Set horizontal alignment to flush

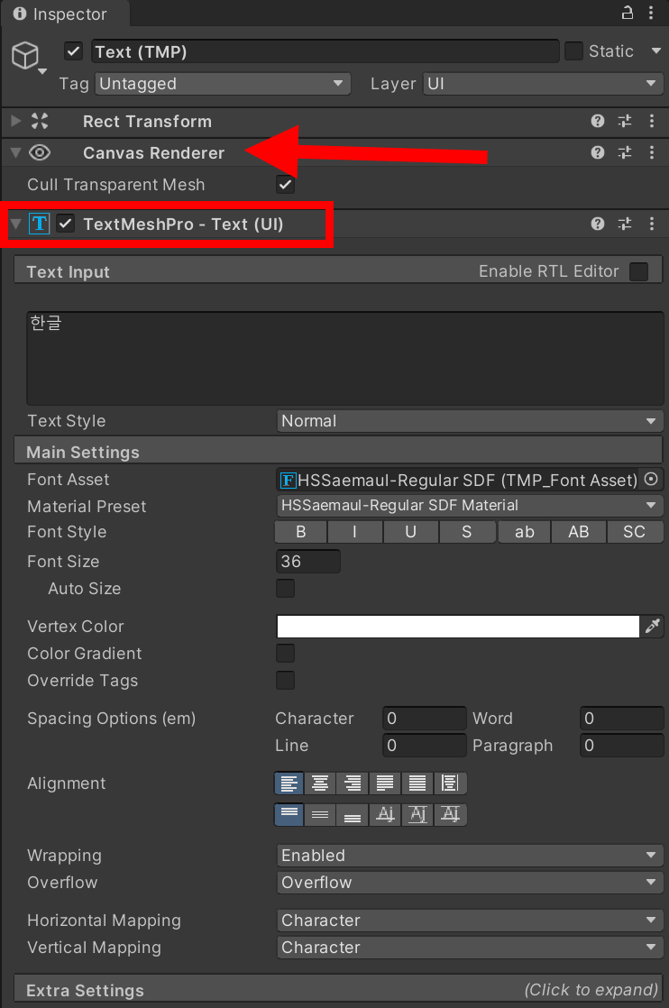417,783
